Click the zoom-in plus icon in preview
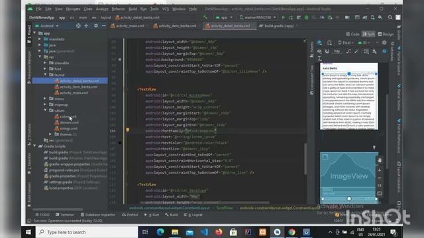The height and width of the screenshot is (238, 424). click(380, 171)
